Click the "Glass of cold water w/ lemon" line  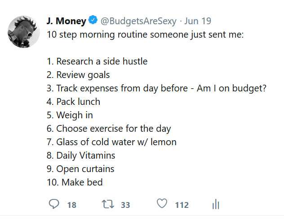coord(111,142)
